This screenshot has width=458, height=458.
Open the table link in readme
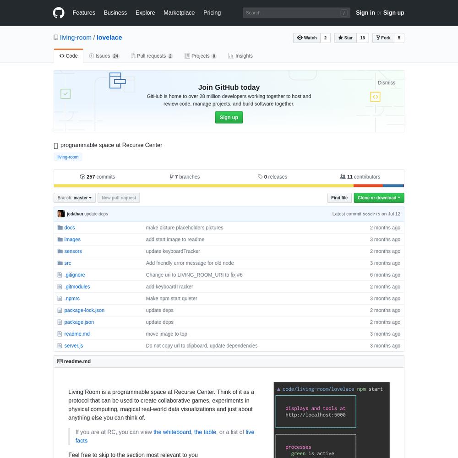[205, 432]
